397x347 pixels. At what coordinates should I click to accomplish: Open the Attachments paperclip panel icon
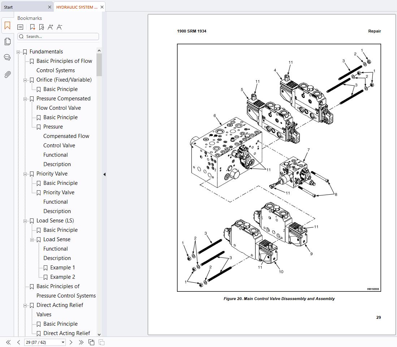pos(7,74)
